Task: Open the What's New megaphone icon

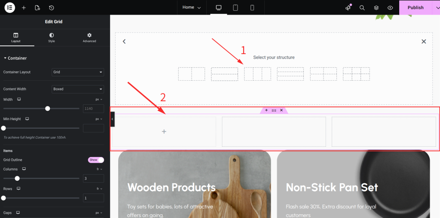Action: pos(348,8)
